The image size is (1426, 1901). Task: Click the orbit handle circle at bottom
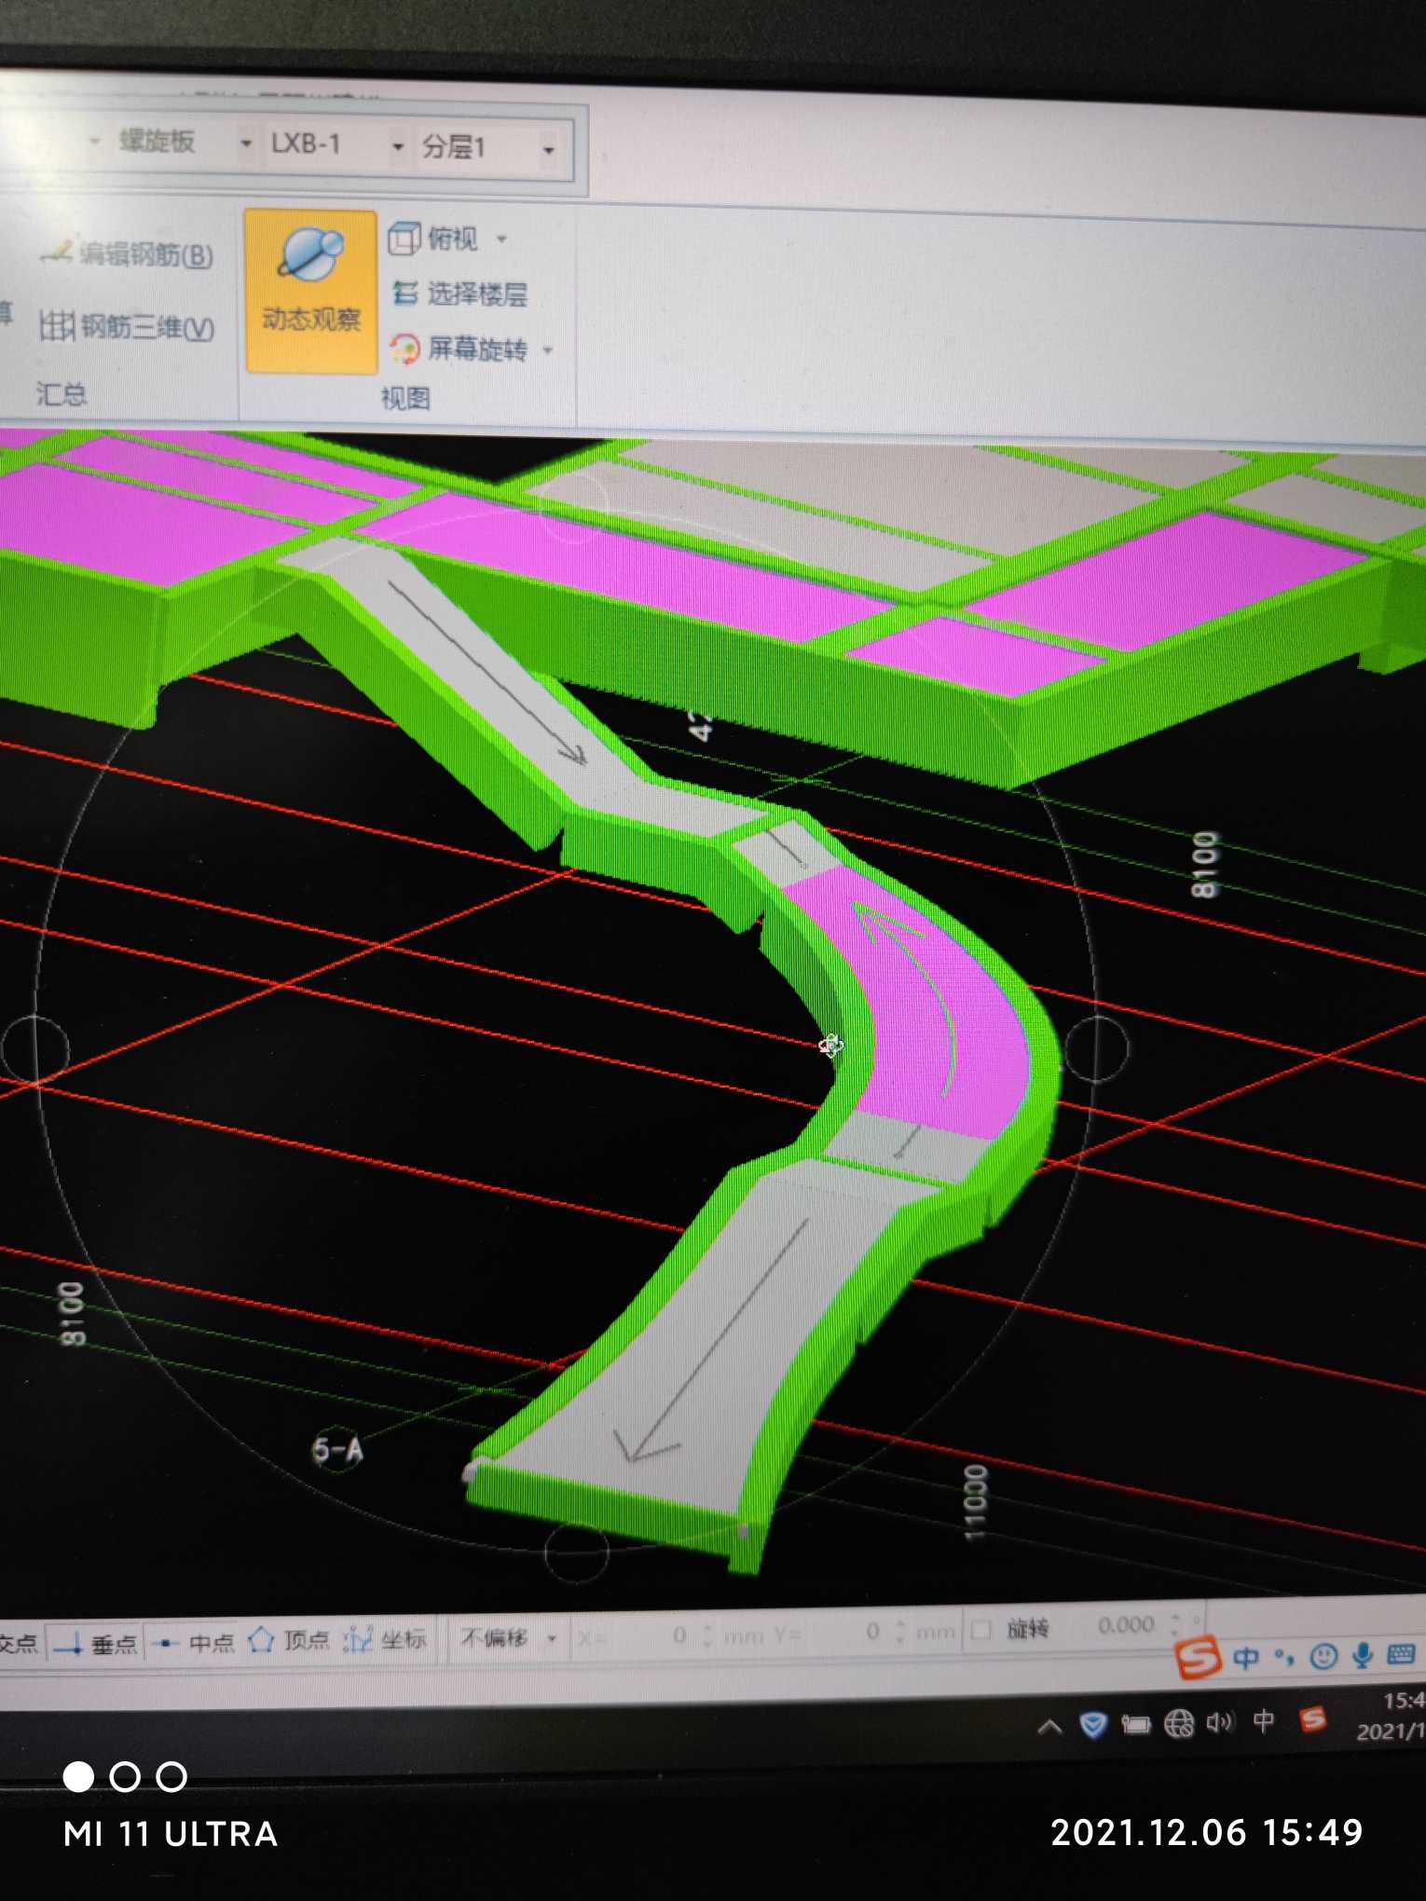coord(576,1551)
